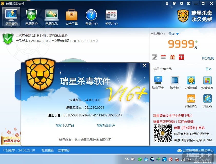Screen dimensions: 216x164
Task: Click 瑞星网店开张啦 news link
Action: 173,122
